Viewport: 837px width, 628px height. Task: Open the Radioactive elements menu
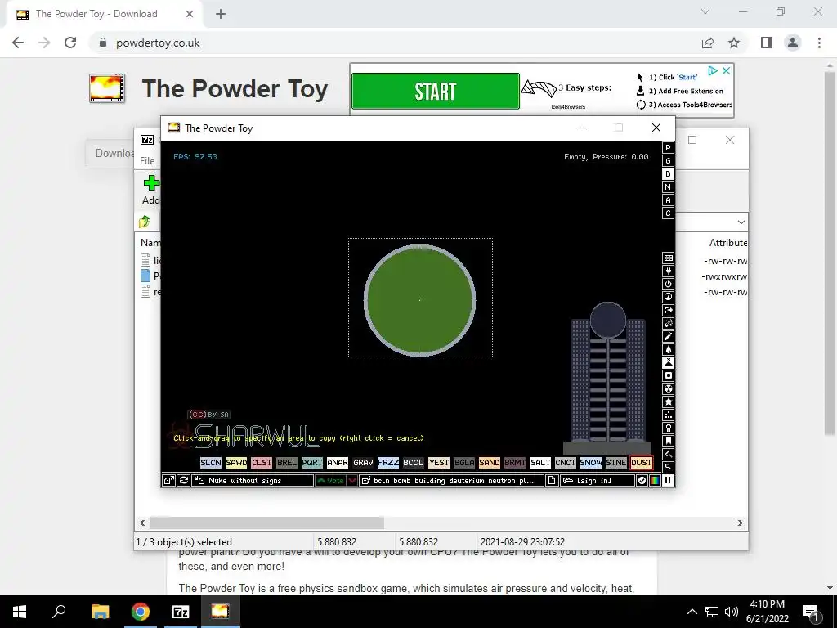tap(668, 388)
